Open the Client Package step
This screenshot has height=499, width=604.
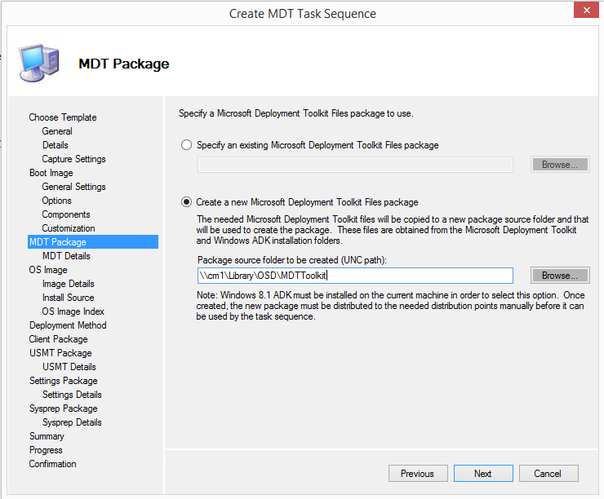coord(59,339)
